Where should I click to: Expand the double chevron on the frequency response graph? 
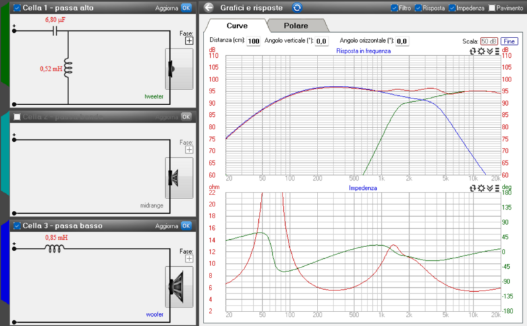489,51
